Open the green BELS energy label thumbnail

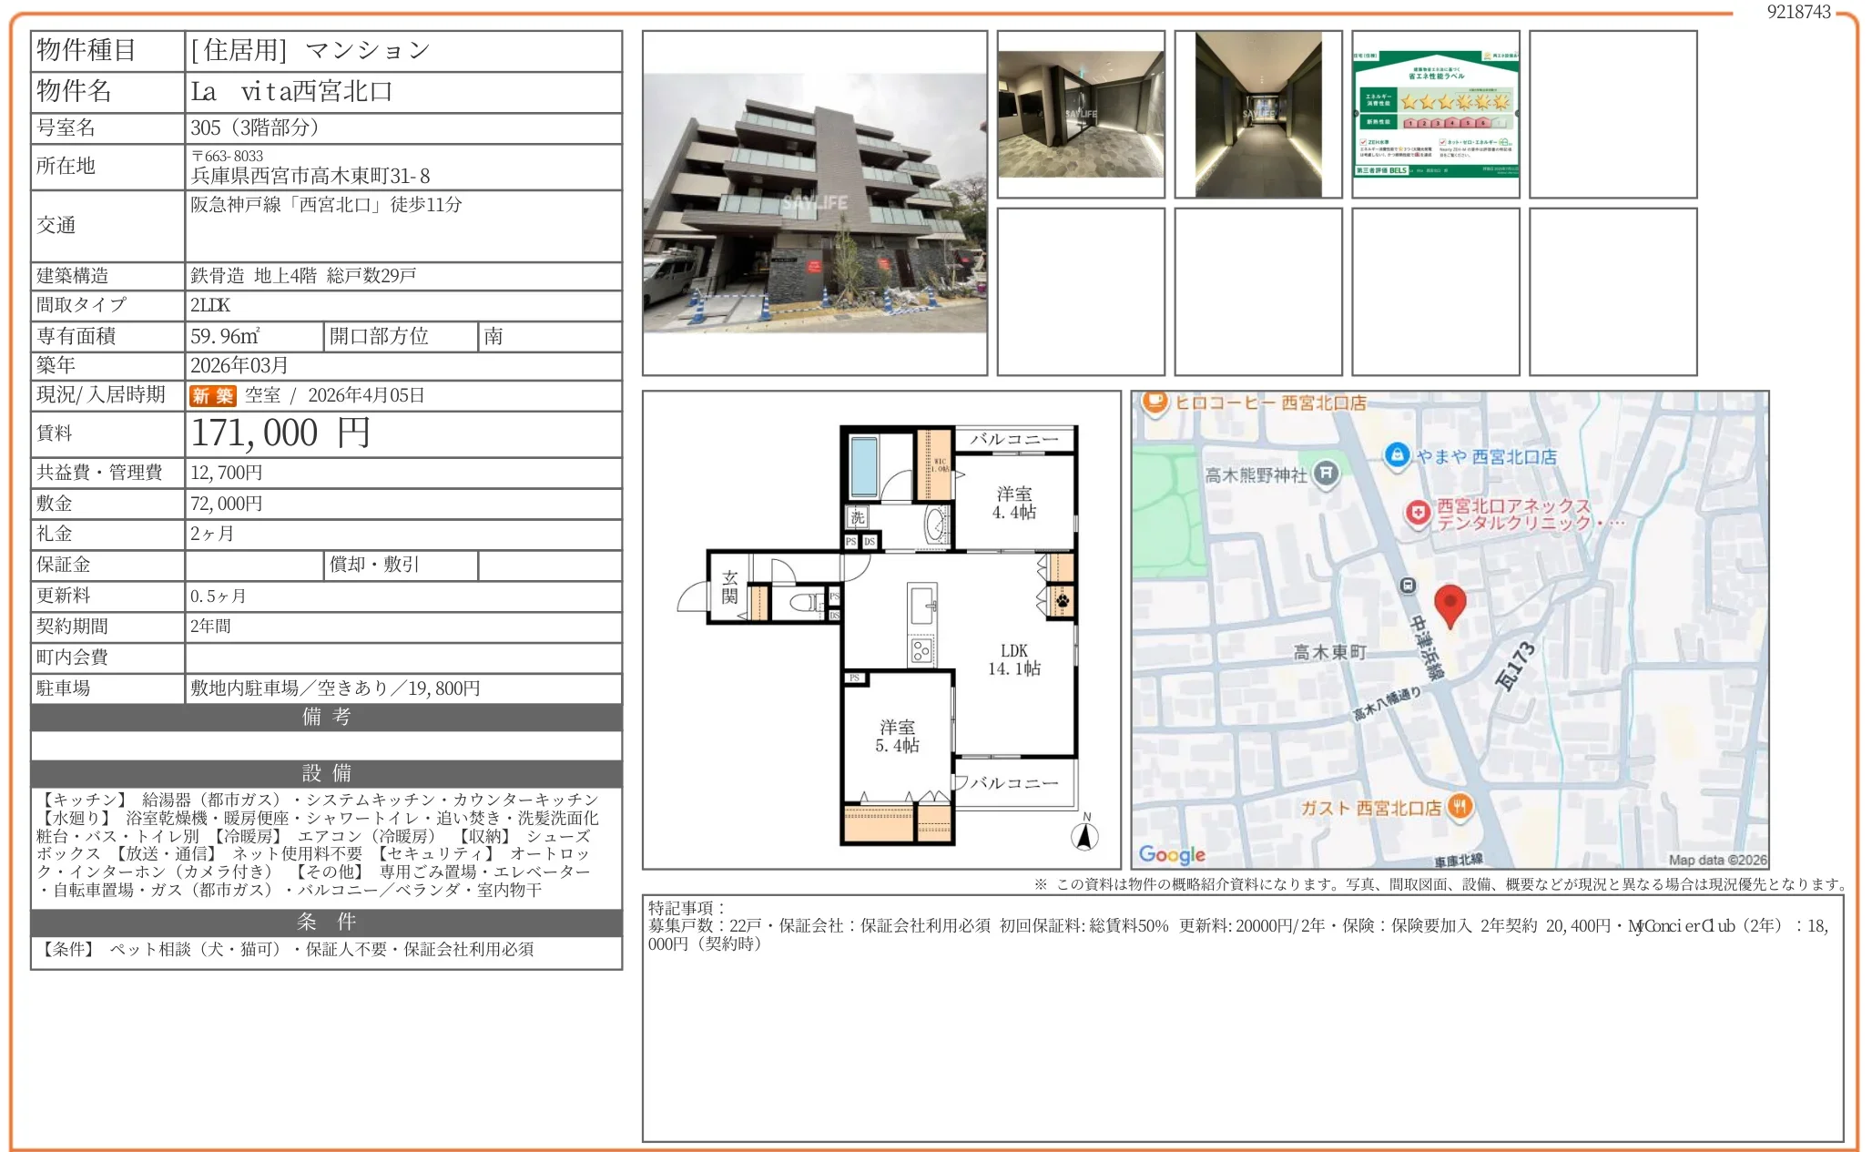point(1435,114)
